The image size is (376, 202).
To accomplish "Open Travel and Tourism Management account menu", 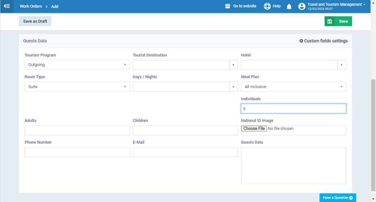I will tap(336, 4).
